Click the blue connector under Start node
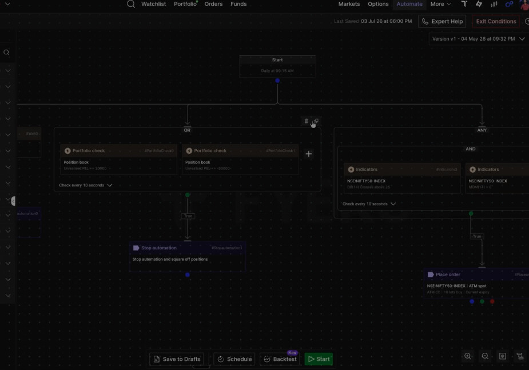 (277, 81)
